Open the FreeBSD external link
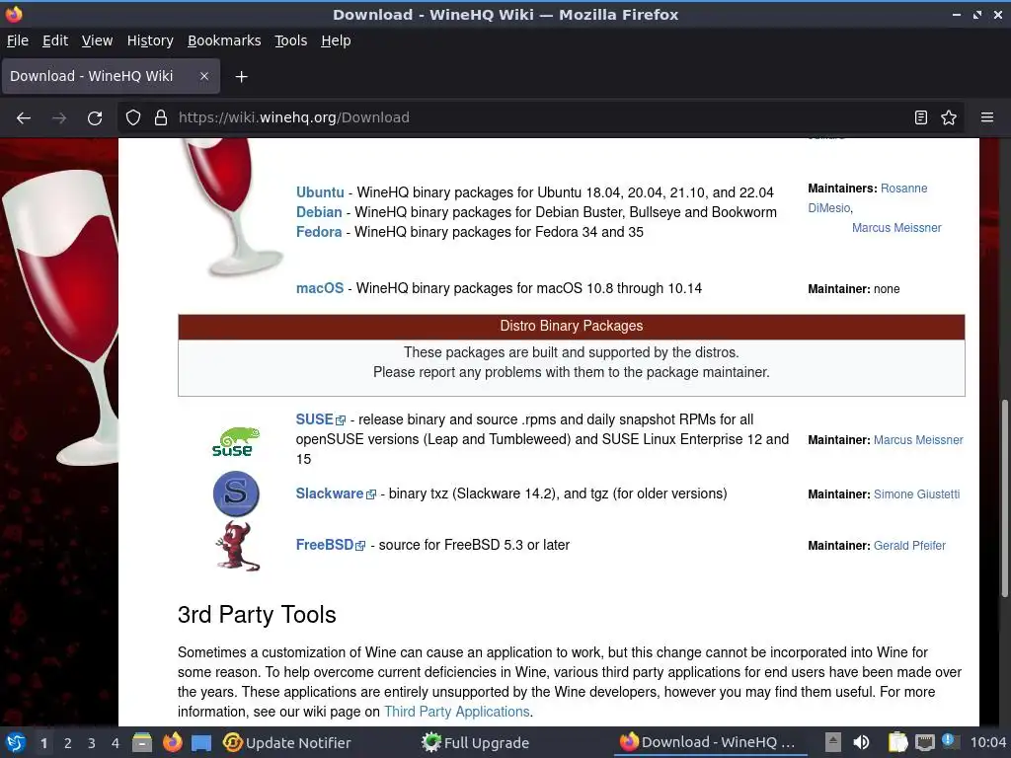1011x758 pixels. click(330, 545)
